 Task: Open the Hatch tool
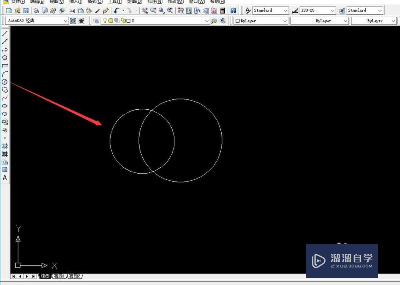(5, 146)
